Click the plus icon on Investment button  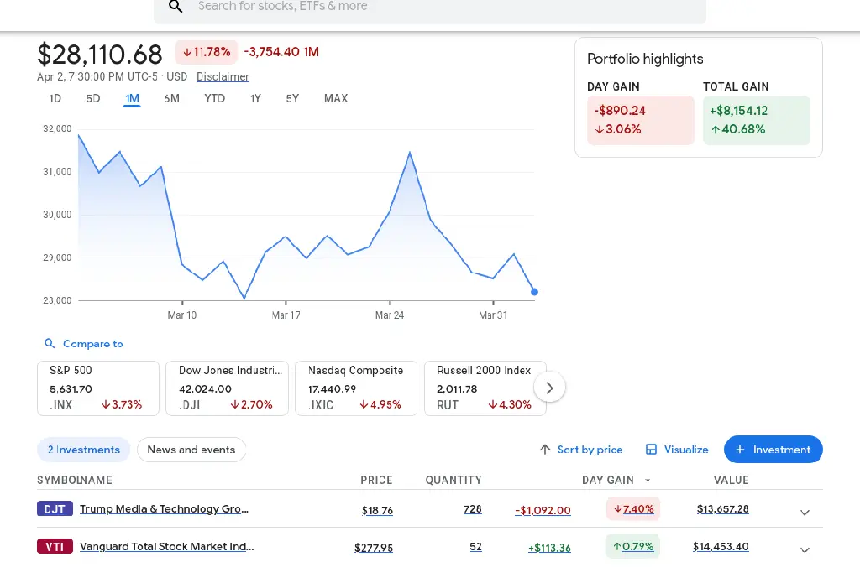coord(740,450)
